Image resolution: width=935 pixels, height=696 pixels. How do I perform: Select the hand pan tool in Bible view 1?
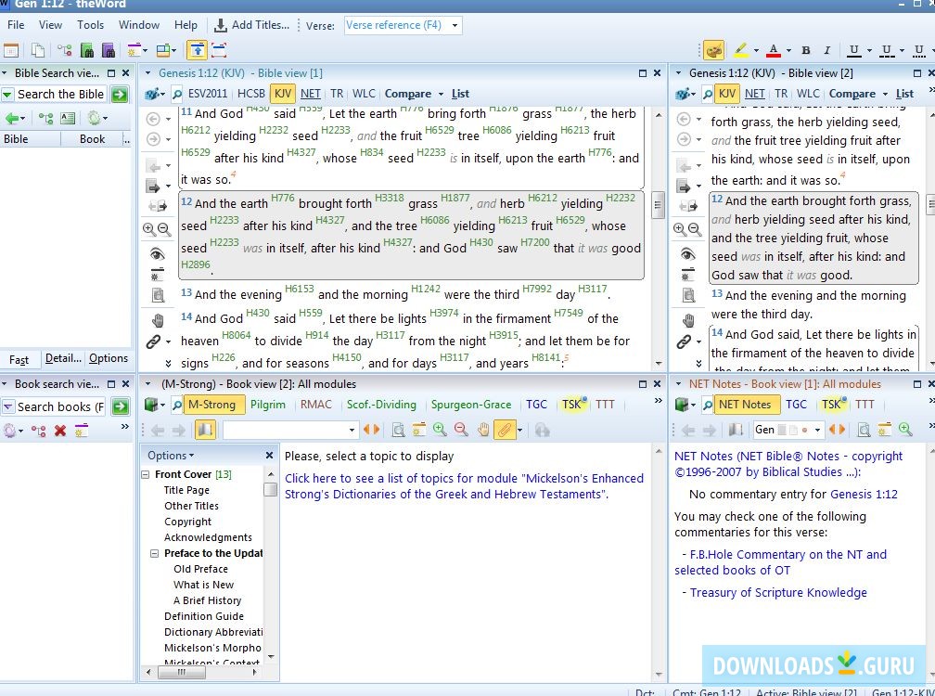coord(158,320)
